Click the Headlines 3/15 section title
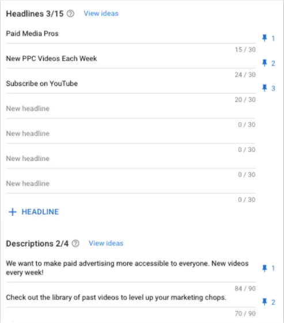Viewport: 284px width, 323px height. click(x=35, y=14)
